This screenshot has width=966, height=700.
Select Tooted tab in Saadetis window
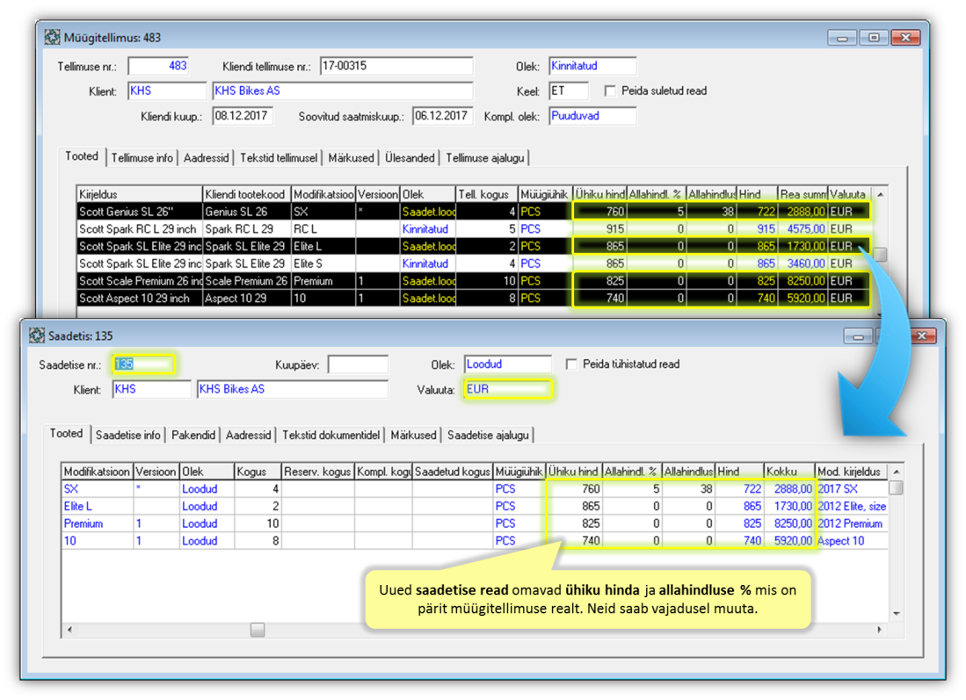point(67,433)
